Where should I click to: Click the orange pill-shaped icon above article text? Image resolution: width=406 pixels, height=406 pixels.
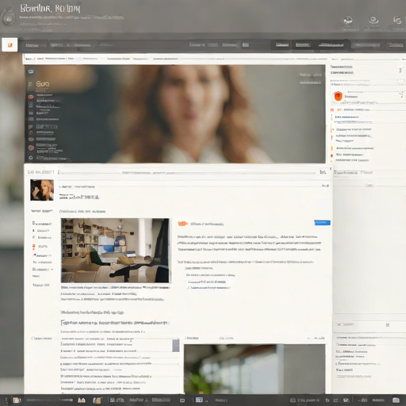pos(182,224)
